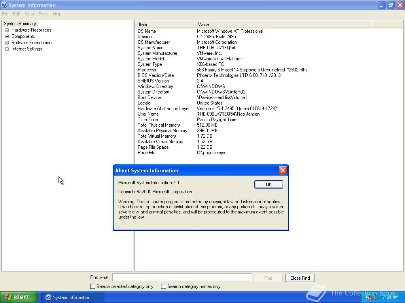The image size is (405, 303).
Task: Open the View menu
Action: pyautogui.click(x=29, y=14)
